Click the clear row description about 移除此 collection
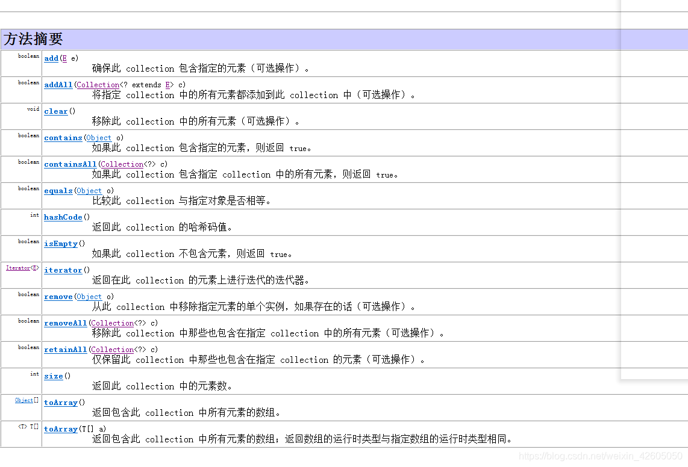Screen dimensions: 688x467 [x=196, y=122]
